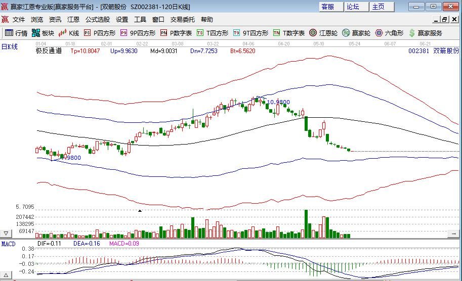Click the 002381 双箭股份 stock label
Image resolution: width=462 pixels, height=281 pixels.
coord(434,51)
